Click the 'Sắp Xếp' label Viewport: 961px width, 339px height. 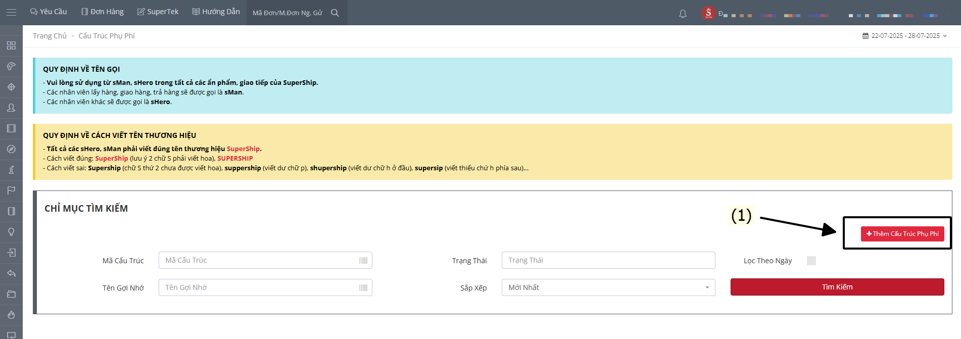click(473, 287)
